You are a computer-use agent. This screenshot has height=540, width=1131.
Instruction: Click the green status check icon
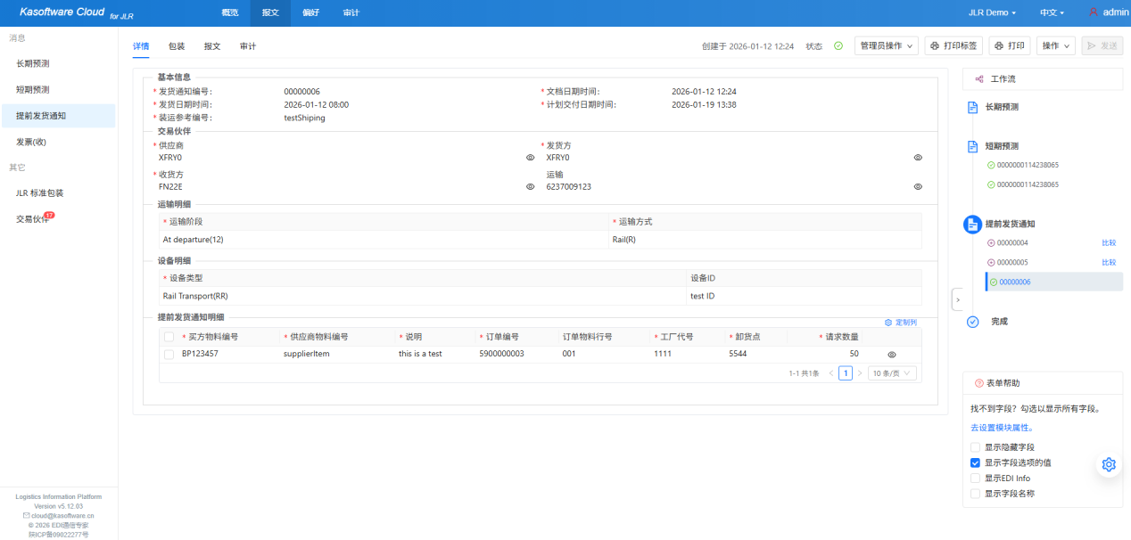coord(838,46)
